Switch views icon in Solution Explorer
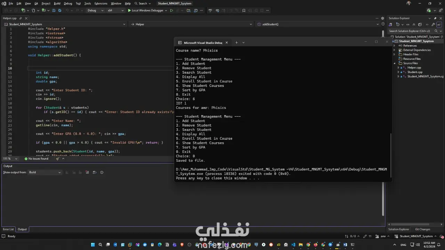This screenshot has height=250, width=445. tap(390, 24)
